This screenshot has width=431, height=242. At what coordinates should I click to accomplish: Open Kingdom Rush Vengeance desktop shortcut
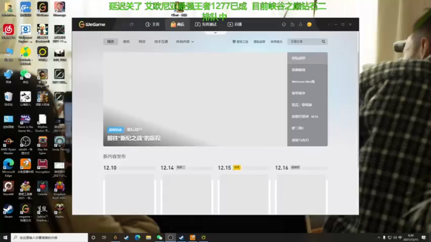pos(59,190)
